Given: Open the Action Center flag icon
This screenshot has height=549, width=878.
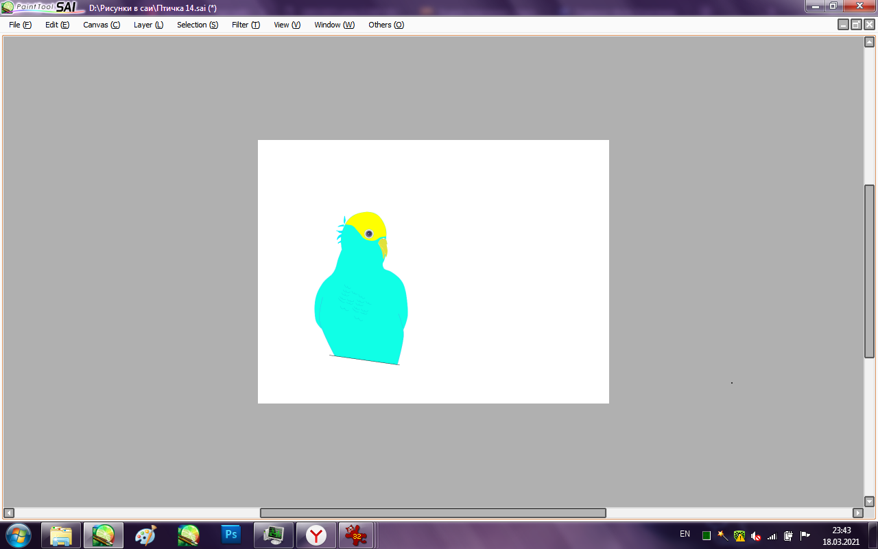Looking at the screenshot, I should [x=805, y=535].
